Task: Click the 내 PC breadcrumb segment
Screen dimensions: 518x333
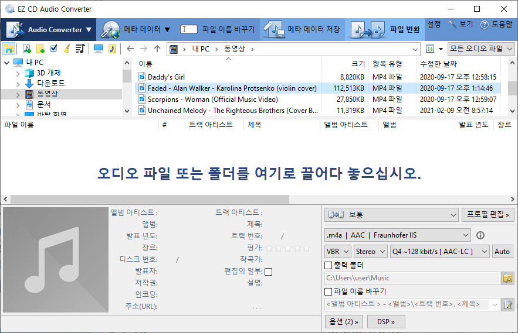Action: pos(201,49)
